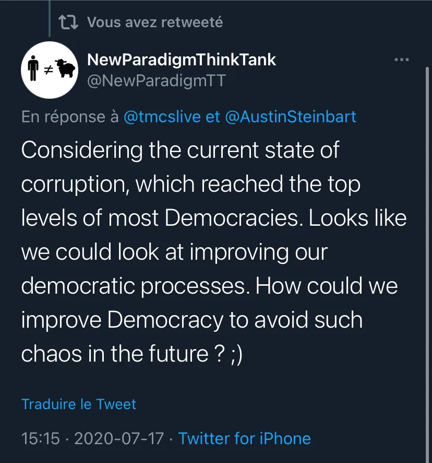Click the En réponse à label
The image size is (432, 463).
pos(70,117)
